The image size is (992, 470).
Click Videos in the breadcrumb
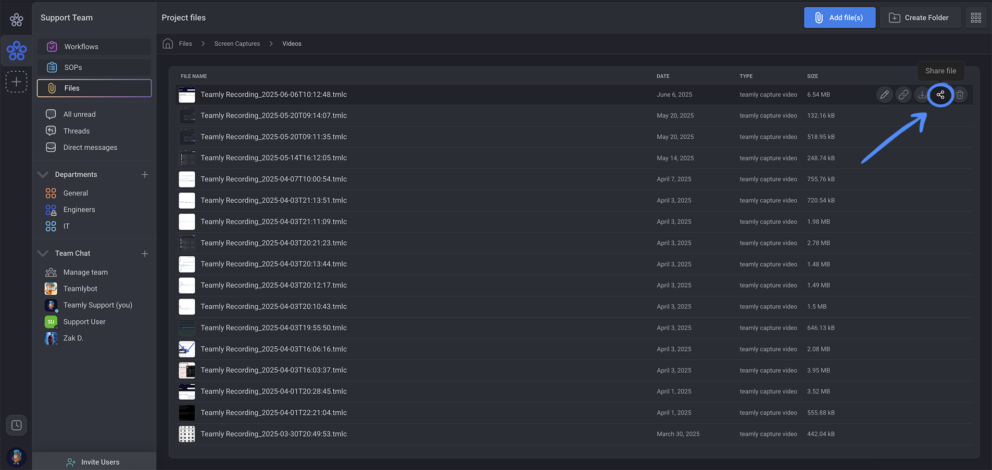pos(292,44)
